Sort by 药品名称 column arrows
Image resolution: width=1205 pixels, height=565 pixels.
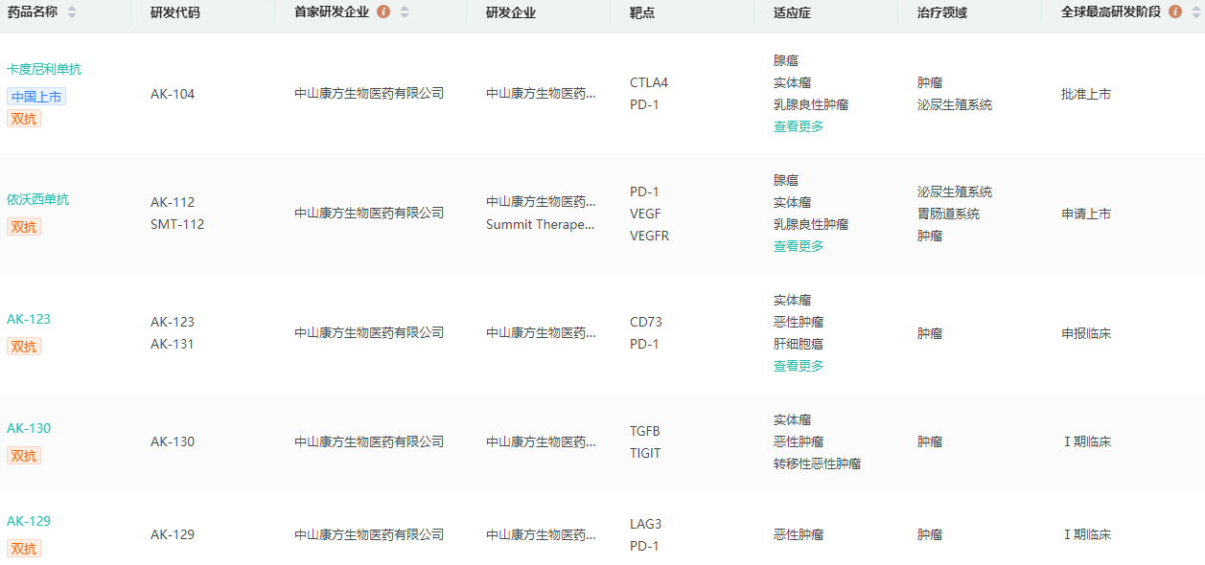[72, 12]
